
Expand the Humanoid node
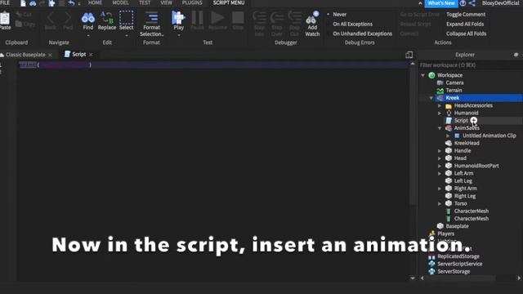[440, 114]
